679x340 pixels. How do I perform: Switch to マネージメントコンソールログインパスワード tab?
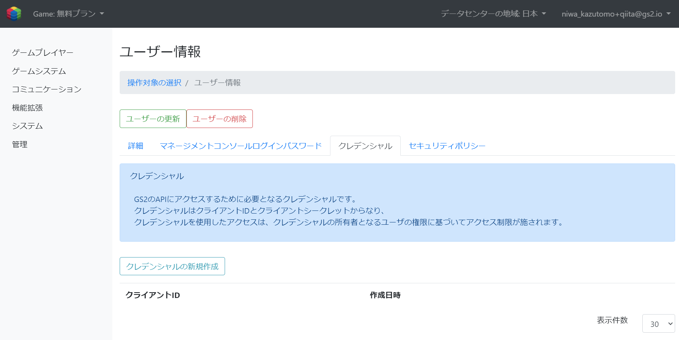pyautogui.click(x=241, y=146)
